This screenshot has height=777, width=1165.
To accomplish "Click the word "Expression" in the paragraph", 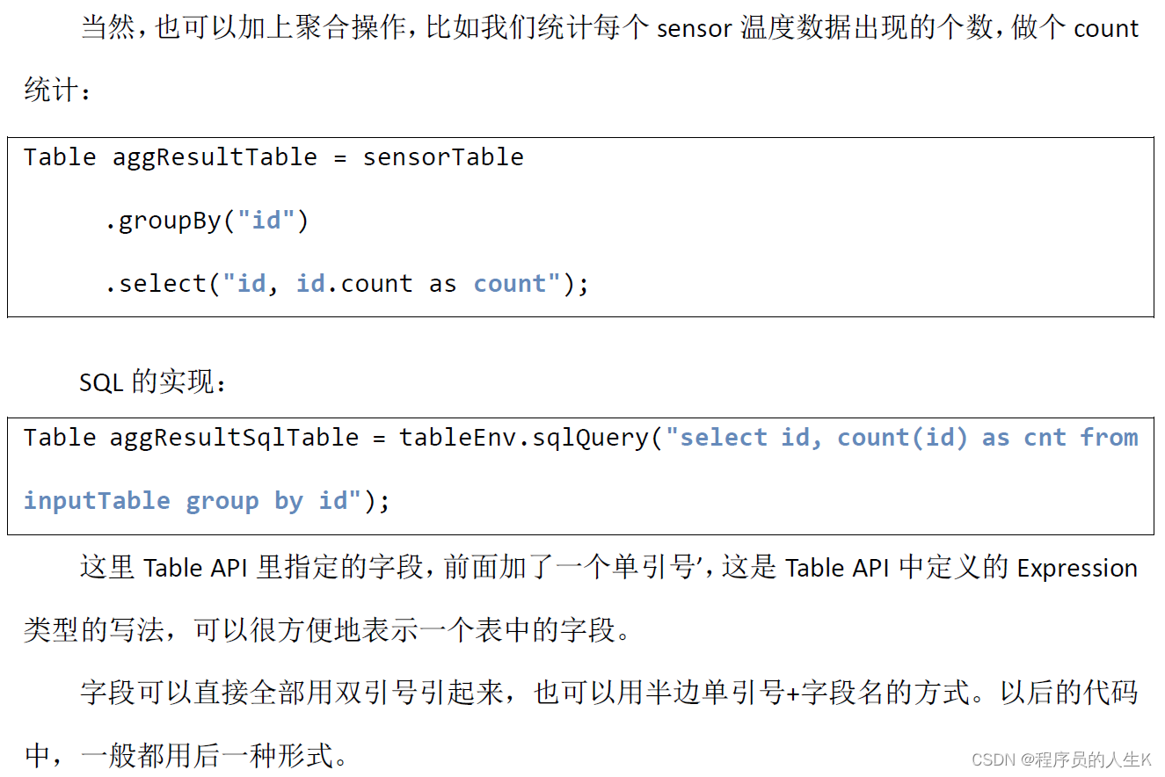I will pyautogui.click(x=1077, y=568).
